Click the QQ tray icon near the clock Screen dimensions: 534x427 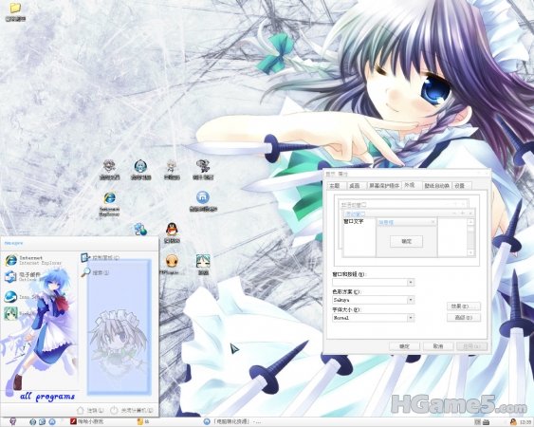512,422
